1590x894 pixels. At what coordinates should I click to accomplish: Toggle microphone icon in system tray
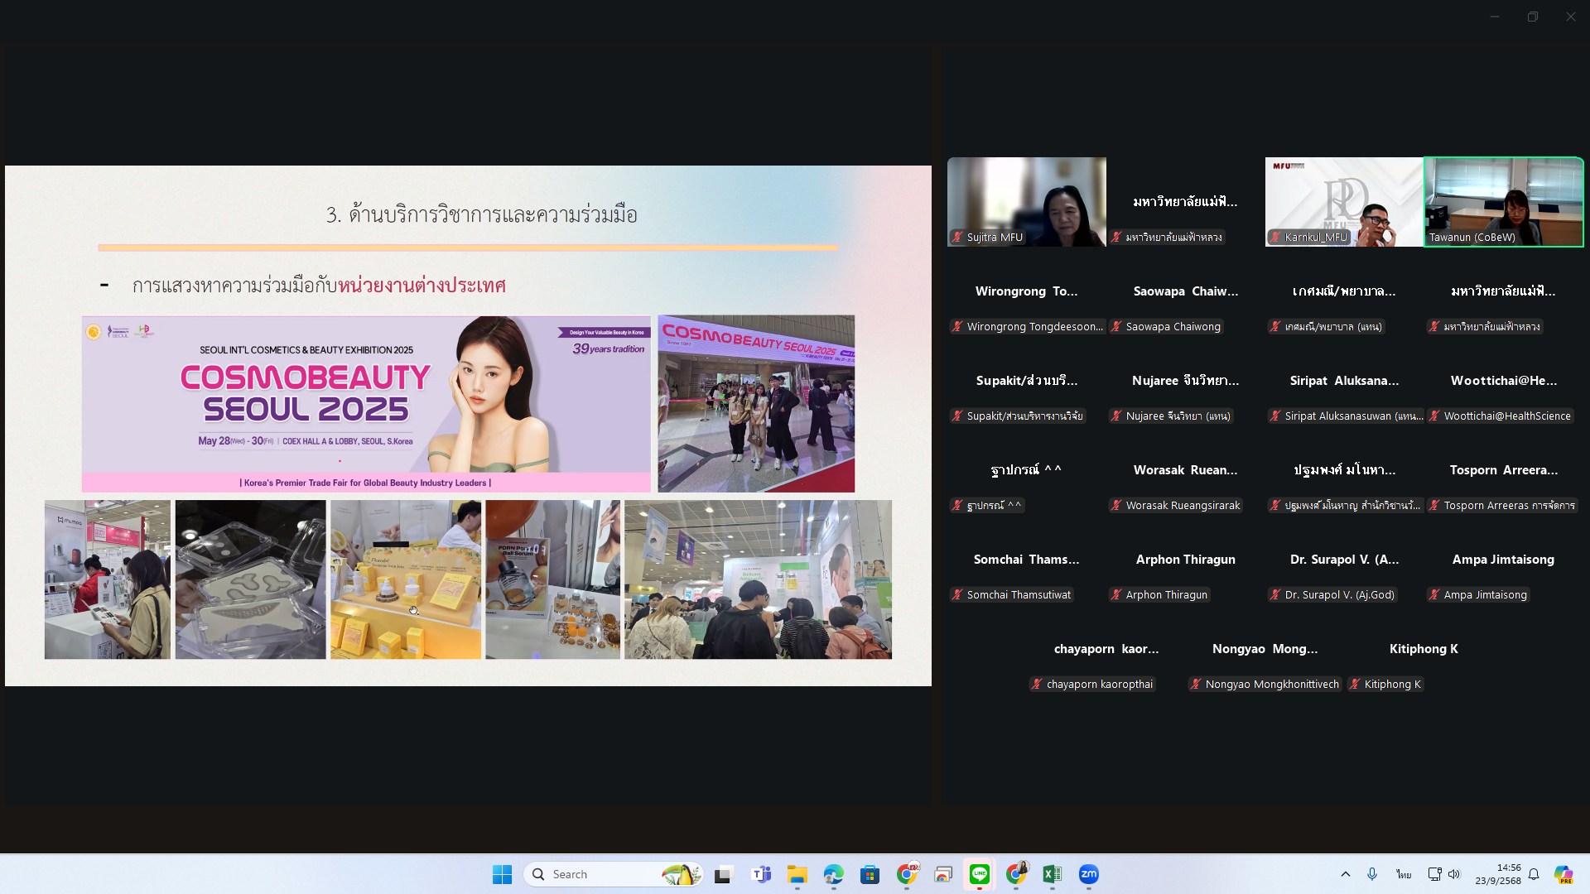1372,874
